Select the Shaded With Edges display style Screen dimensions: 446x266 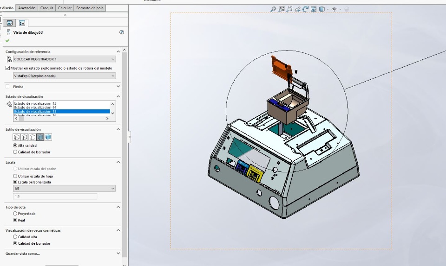click(x=40, y=137)
